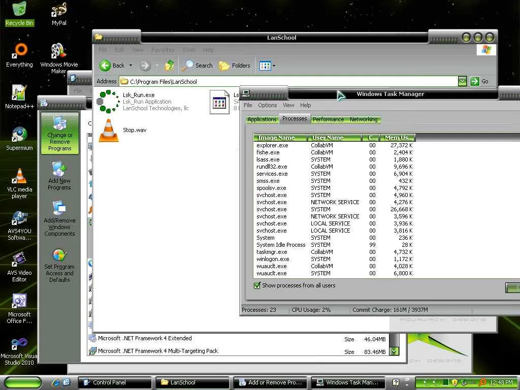
Task: Toggle Show processes from all users checkbox
Action: [x=257, y=285]
